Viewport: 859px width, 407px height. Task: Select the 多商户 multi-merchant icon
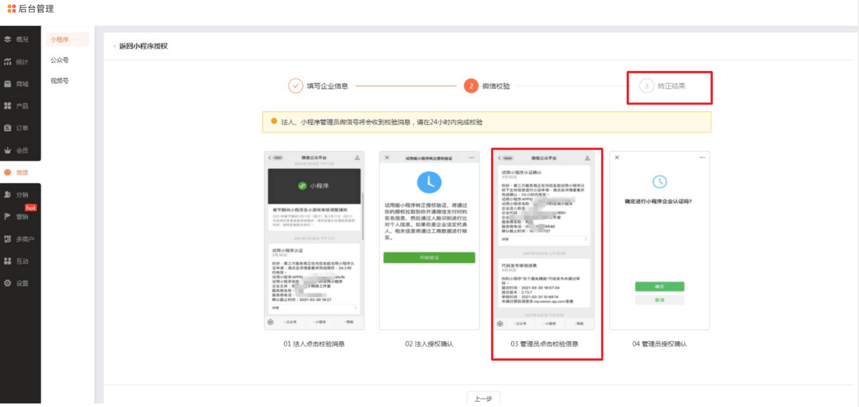(7, 239)
